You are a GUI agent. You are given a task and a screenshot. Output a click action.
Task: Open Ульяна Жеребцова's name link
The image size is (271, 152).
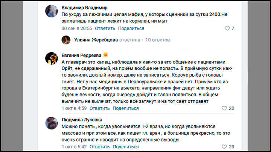pos(96,40)
